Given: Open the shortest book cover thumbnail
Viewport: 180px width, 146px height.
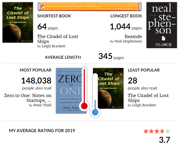Looking at the screenshot, I should (18, 22).
